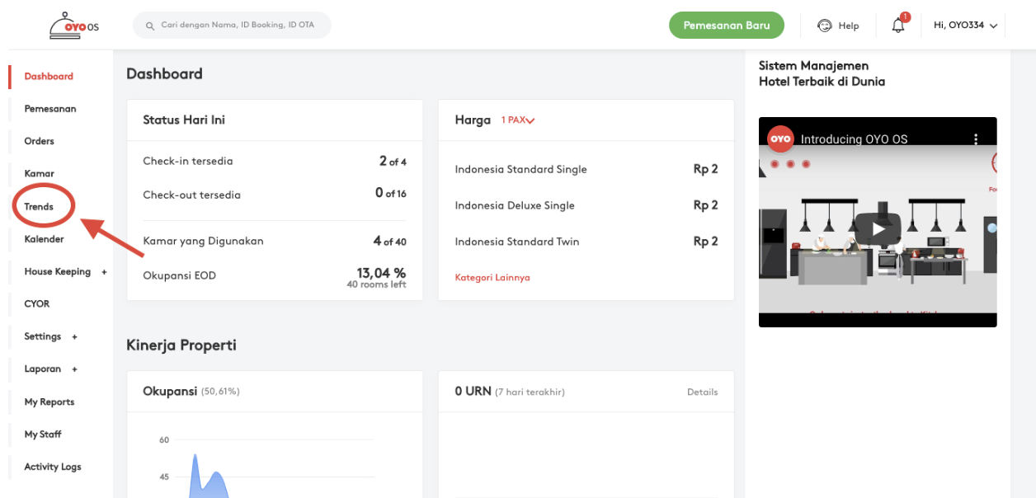Viewport: 1036px width, 498px height.
Task: Click Pemesanan Baru button
Action: click(727, 26)
